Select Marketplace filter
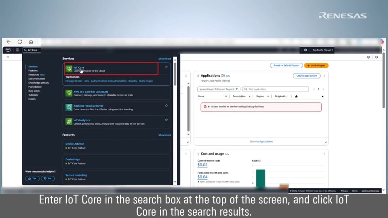The height and width of the screenshot is (218, 388). pyautogui.click(x=35, y=87)
